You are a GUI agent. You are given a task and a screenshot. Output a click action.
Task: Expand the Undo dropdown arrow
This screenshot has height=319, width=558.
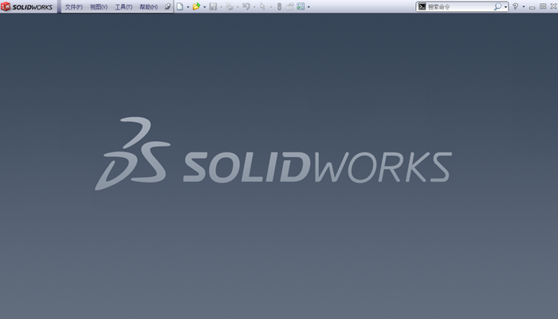254,6
